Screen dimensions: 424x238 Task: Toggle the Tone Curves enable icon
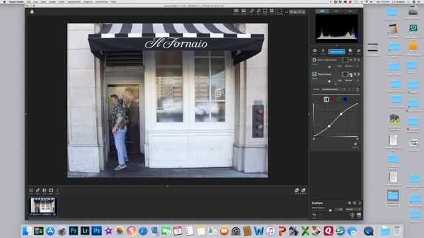314,74
